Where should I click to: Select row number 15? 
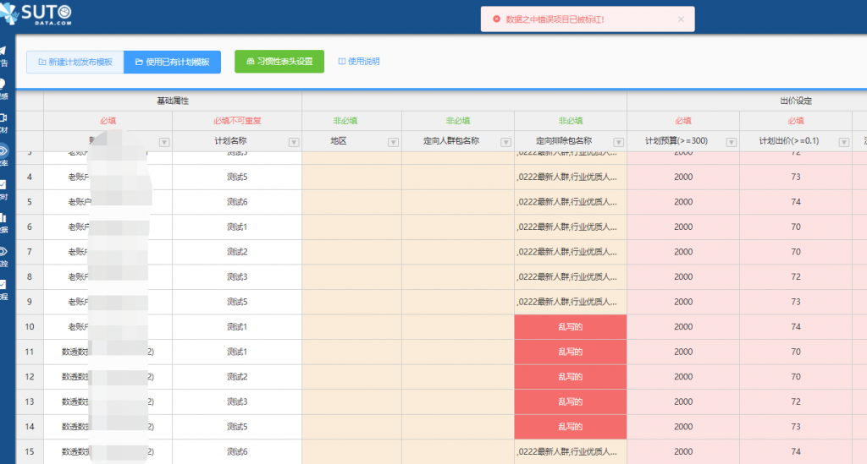(30, 452)
